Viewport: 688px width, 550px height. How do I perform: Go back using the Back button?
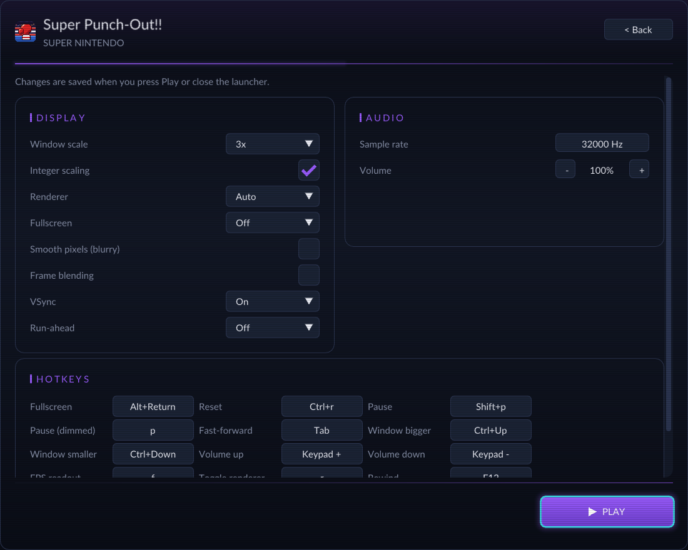(638, 30)
